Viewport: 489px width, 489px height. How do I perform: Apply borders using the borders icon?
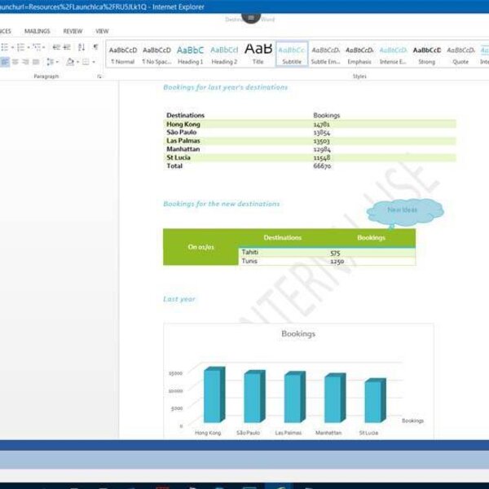86,62
